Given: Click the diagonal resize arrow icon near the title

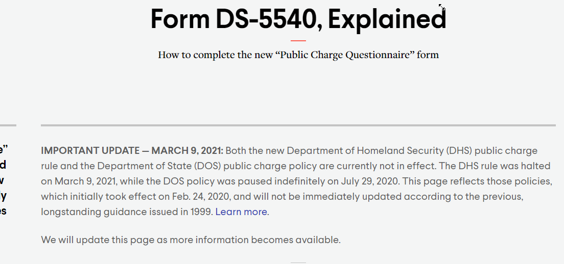Looking at the screenshot, I should pyautogui.click(x=442, y=7).
